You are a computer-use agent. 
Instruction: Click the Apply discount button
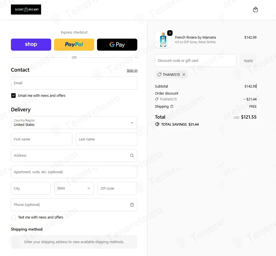(x=248, y=60)
